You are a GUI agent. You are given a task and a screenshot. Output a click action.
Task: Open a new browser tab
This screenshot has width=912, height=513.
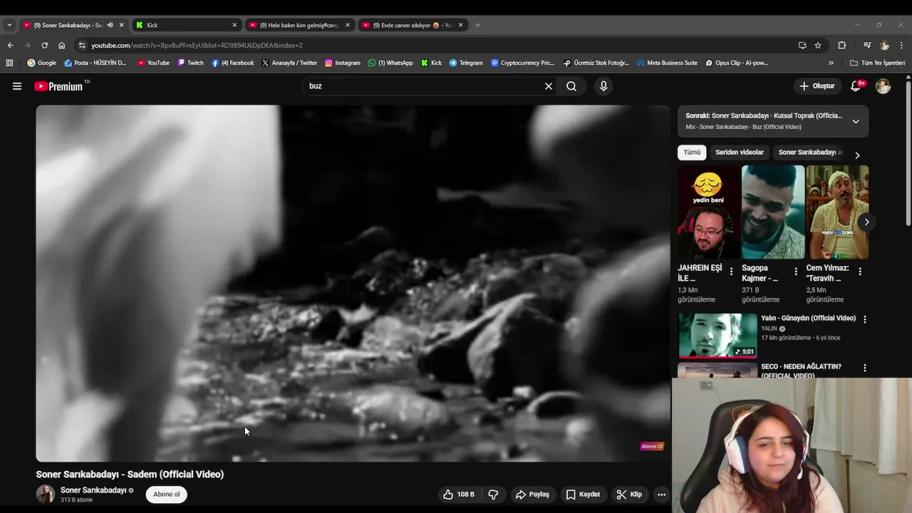pos(477,25)
